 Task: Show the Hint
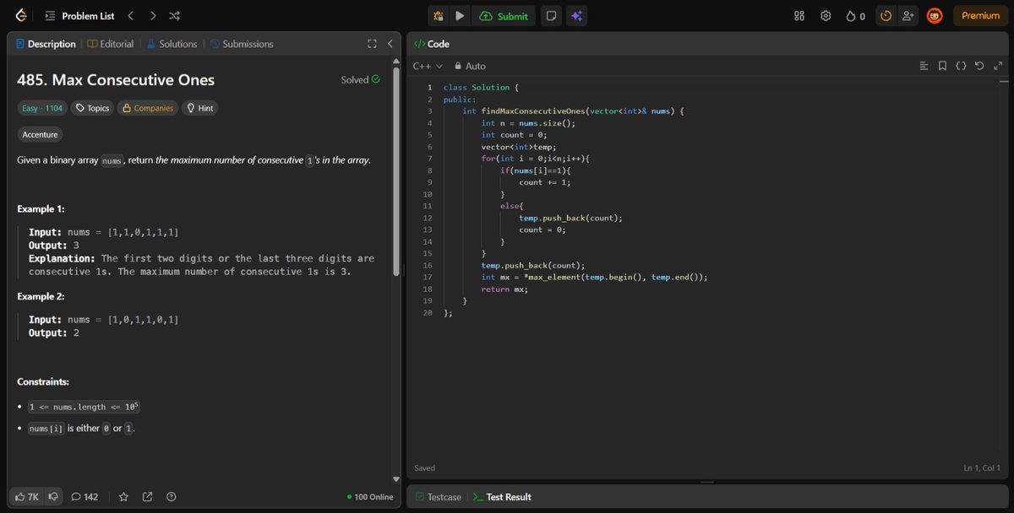pyautogui.click(x=200, y=108)
